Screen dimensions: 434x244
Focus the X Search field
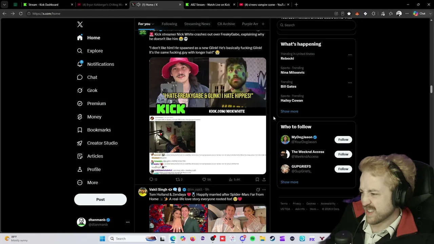click(x=316, y=25)
